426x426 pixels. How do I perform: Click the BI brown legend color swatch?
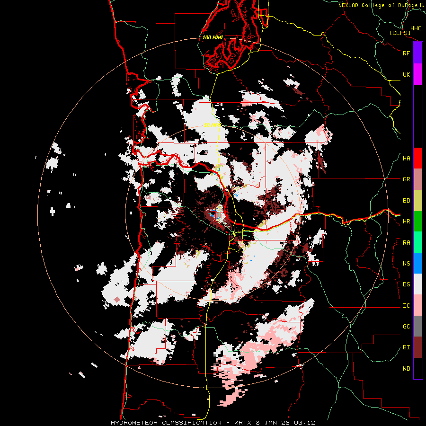pyautogui.click(x=418, y=347)
